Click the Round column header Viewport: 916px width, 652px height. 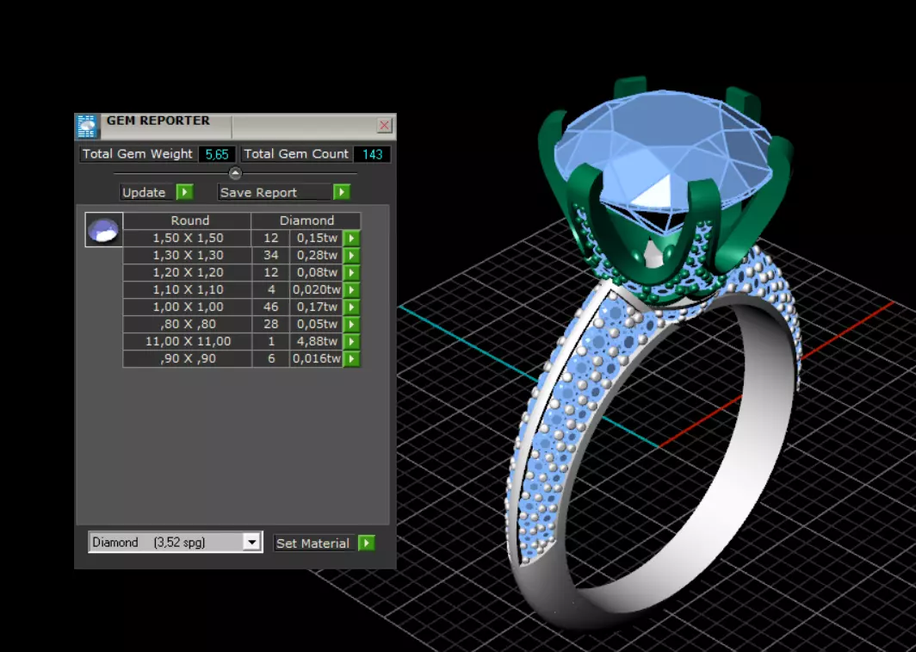tap(188, 220)
